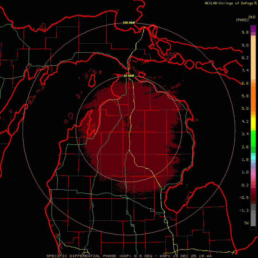The width and height of the screenshot is (258, 258).
Task: Click the 1.0 value on the color scale
Action: point(245,172)
